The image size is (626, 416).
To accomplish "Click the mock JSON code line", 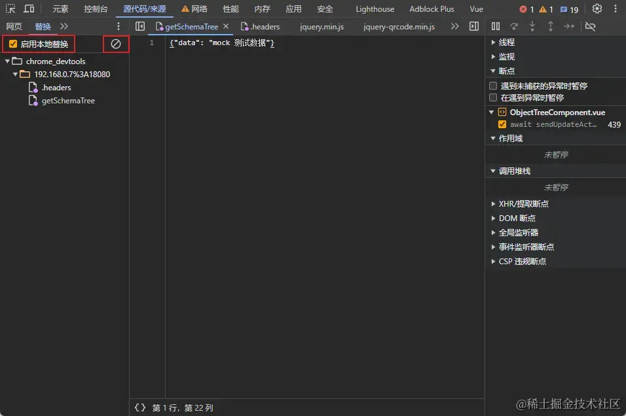I will tap(222, 43).
